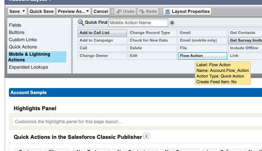Select the Change Owner action
The width and height of the screenshot is (262, 151).
[x=102, y=56]
